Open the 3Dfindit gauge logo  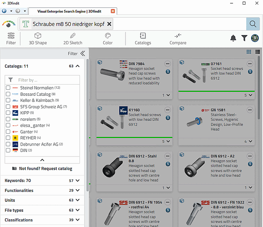9,24
